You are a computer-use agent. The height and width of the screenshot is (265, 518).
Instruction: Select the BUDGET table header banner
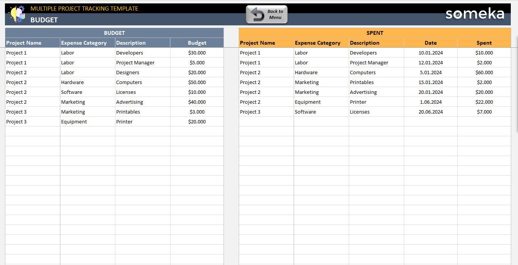click(x=114, y=33)
